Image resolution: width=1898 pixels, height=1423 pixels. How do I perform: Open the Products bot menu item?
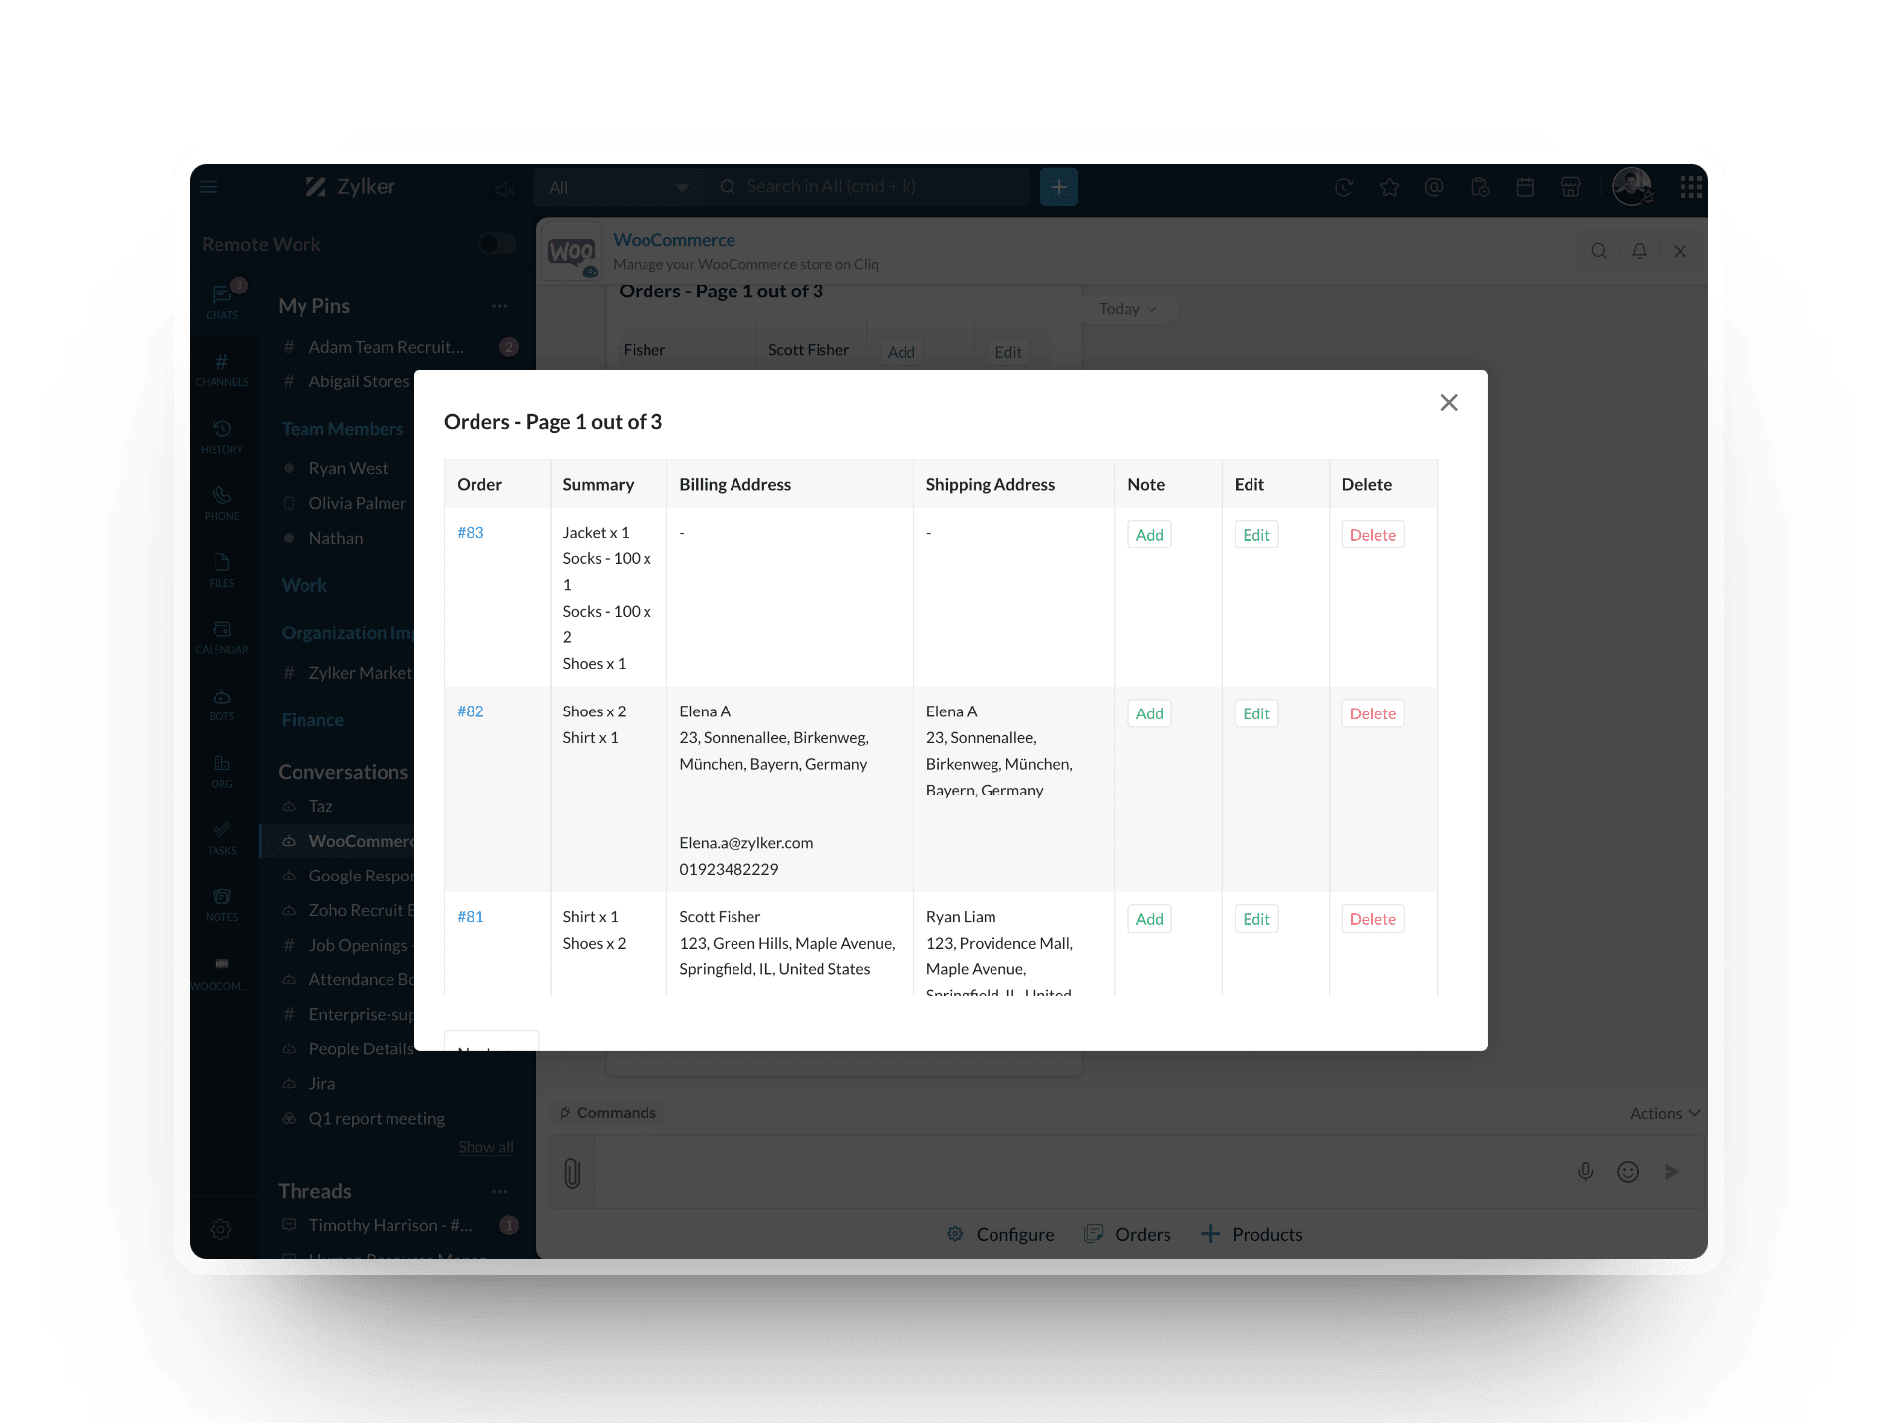click(x=1251, y=1234)
